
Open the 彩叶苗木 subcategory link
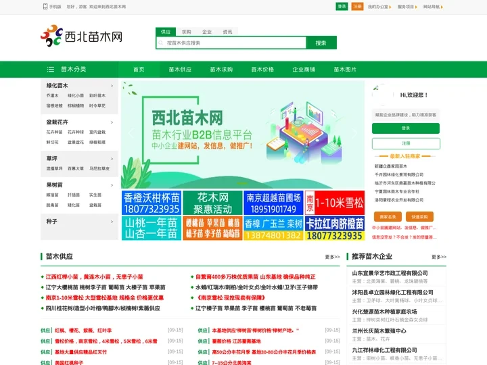tap(97, 95)
